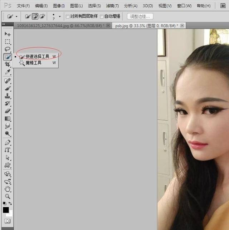229x230 pixels.
Task: Select the Blur tool
Action: pos(7,126)
